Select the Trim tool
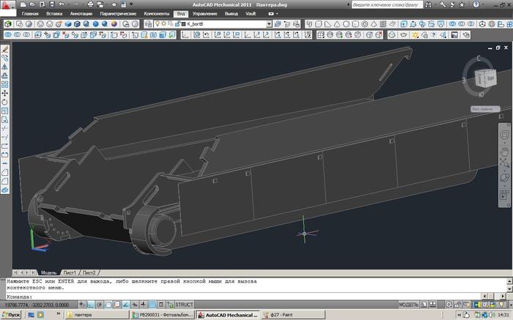Viewport: 513px width, 320px height. [5, 129]
